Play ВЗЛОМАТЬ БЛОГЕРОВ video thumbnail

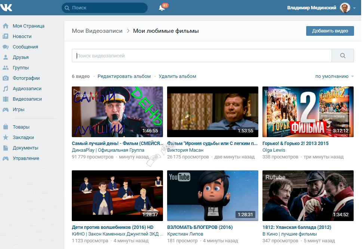click(x=212, y=196)
